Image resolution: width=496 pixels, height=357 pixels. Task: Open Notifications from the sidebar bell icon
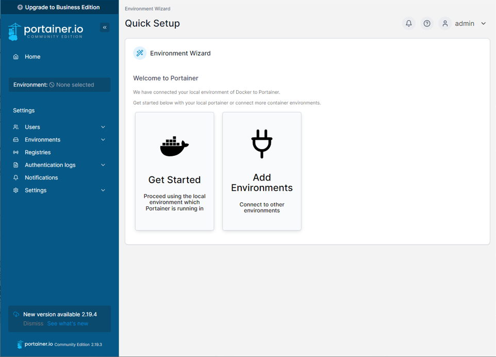(x=16, y=177)
